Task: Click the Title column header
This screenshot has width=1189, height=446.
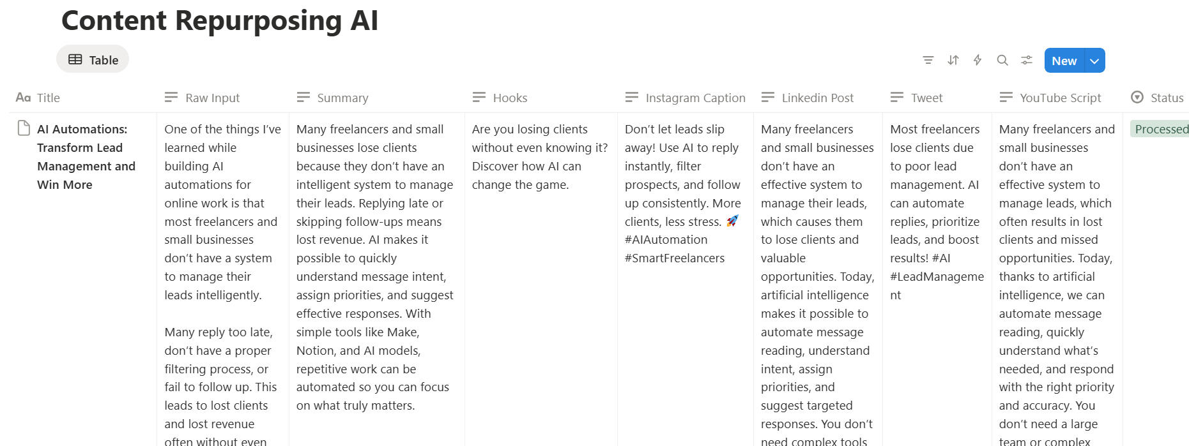Action: [48, 98]
